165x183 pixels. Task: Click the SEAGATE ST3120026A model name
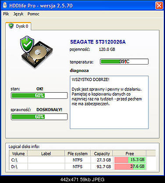point(98,42)
